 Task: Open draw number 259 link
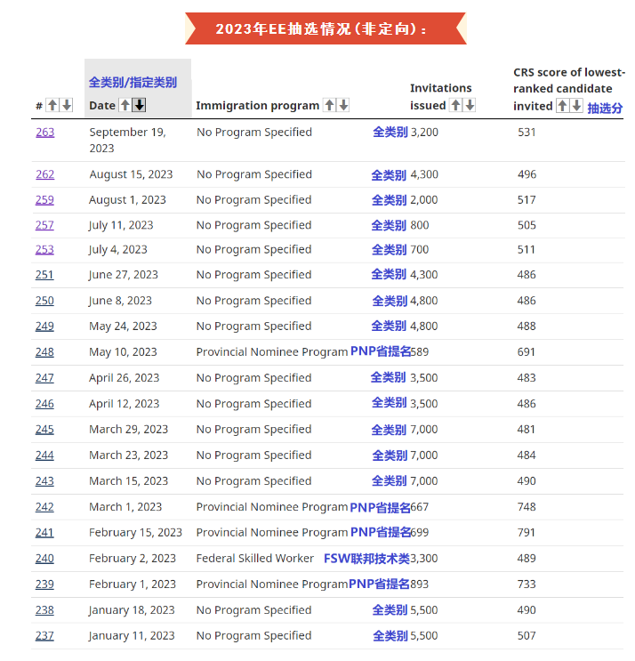point(44,200)
